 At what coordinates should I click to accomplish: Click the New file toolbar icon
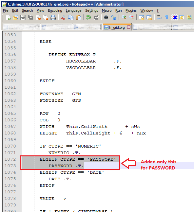point(8,18)
